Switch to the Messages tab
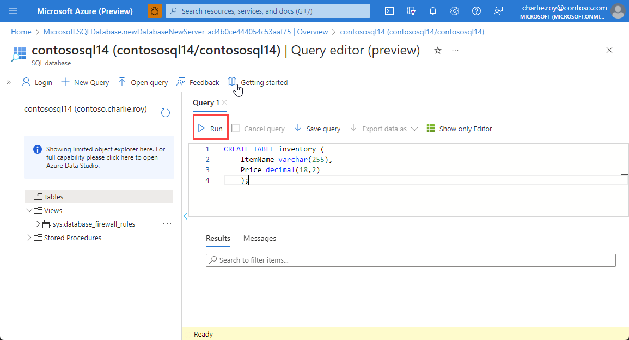Image resolution: width=629 pixels, height=340 pixels. point(259,238)
